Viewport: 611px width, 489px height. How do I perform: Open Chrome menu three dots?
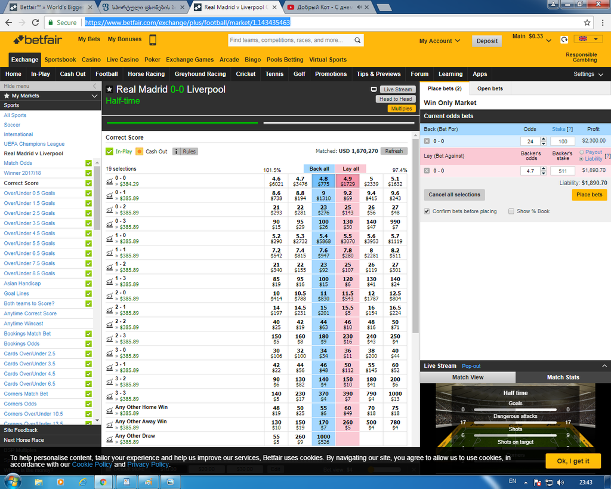pyautogui.click(x=603, y=23)
